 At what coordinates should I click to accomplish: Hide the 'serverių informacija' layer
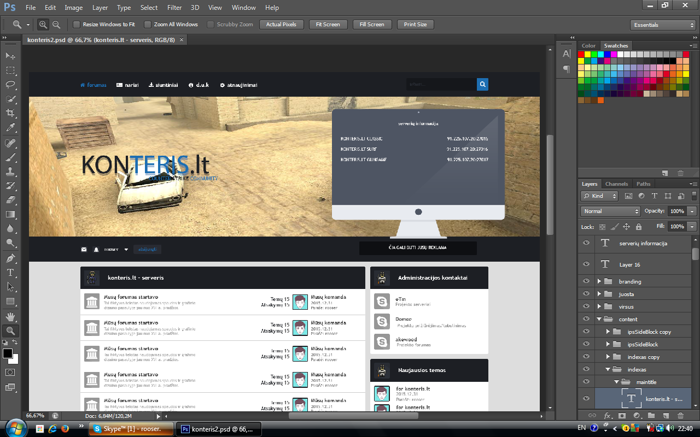coord(586,243)
